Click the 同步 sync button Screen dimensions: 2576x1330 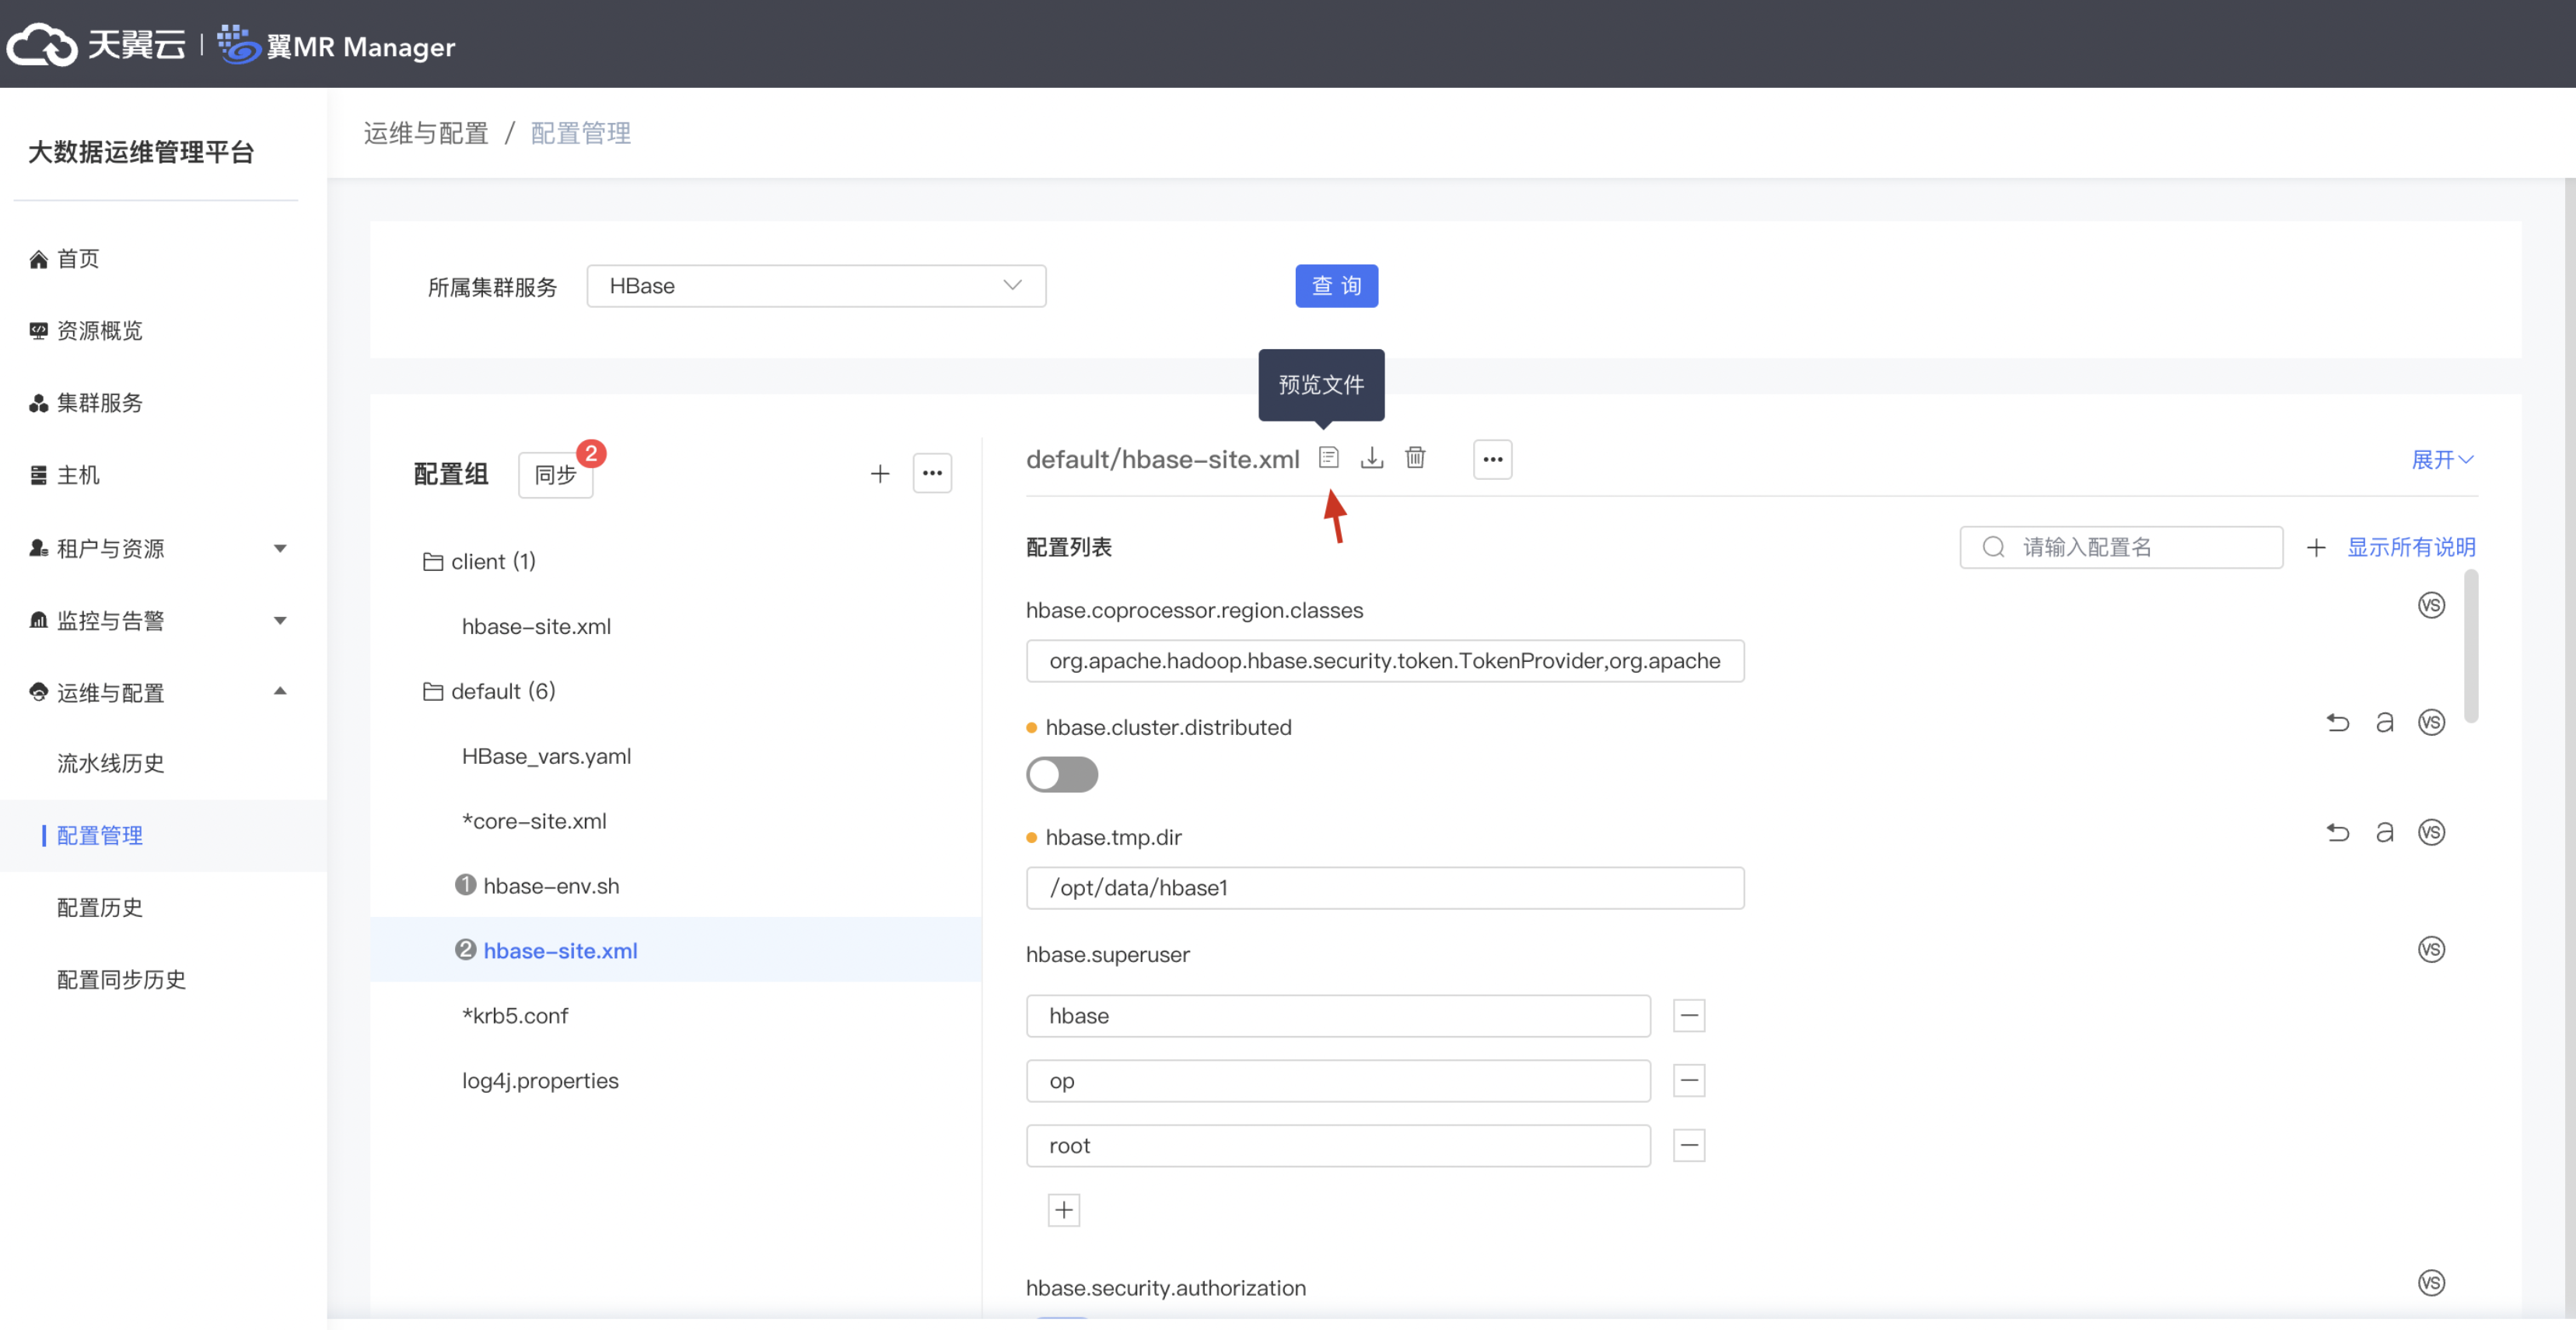point(555,475)
